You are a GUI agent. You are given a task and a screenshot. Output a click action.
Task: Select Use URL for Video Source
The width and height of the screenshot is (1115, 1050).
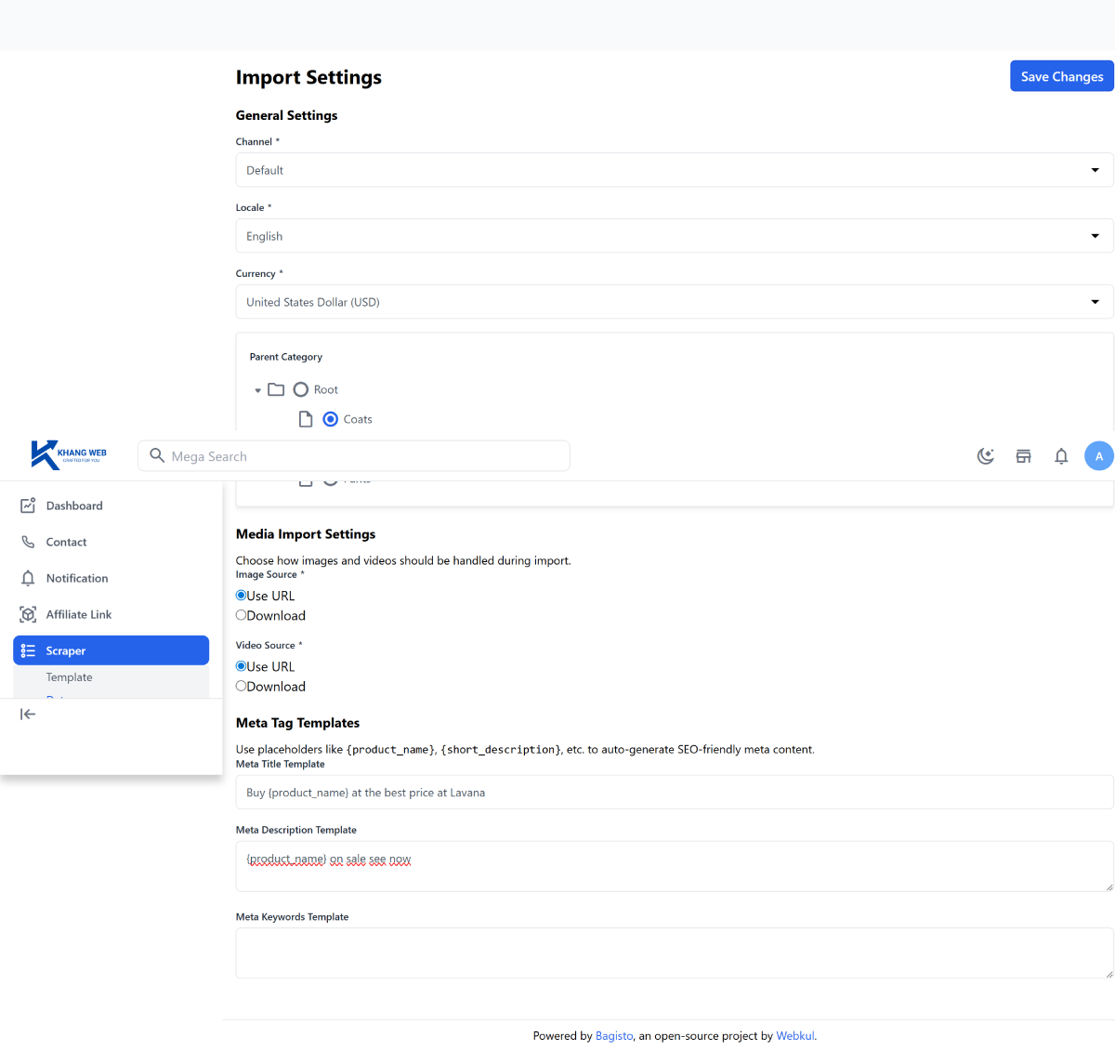pos(242,666)
